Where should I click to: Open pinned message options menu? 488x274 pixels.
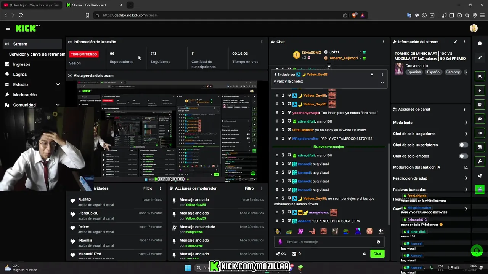pos(382,75)
